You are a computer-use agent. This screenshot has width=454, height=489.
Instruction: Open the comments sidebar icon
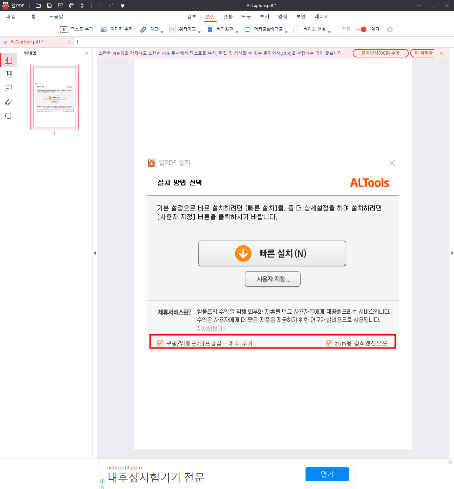click(x=8, y=88)
